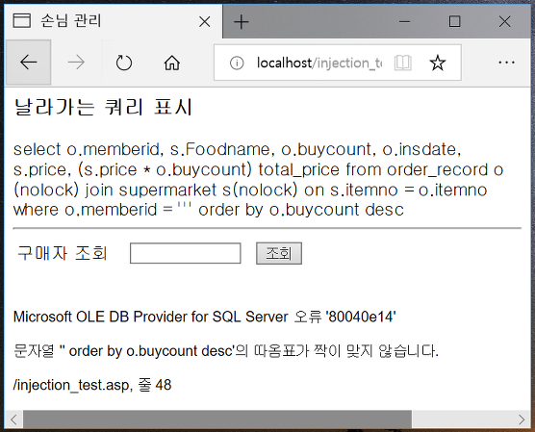This screenshot has width=535, height=432.
Task: Close the 손님 관리 tab
Action: pyautogui.click(x=204, y=22)
